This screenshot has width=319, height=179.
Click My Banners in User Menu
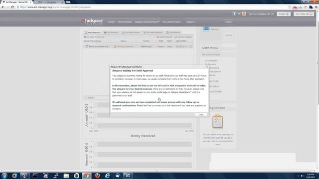[x=210, y=64]
